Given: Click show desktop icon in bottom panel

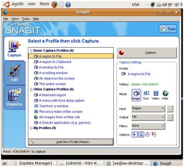Looking at the screenshot, I should [x=5, y=163].
